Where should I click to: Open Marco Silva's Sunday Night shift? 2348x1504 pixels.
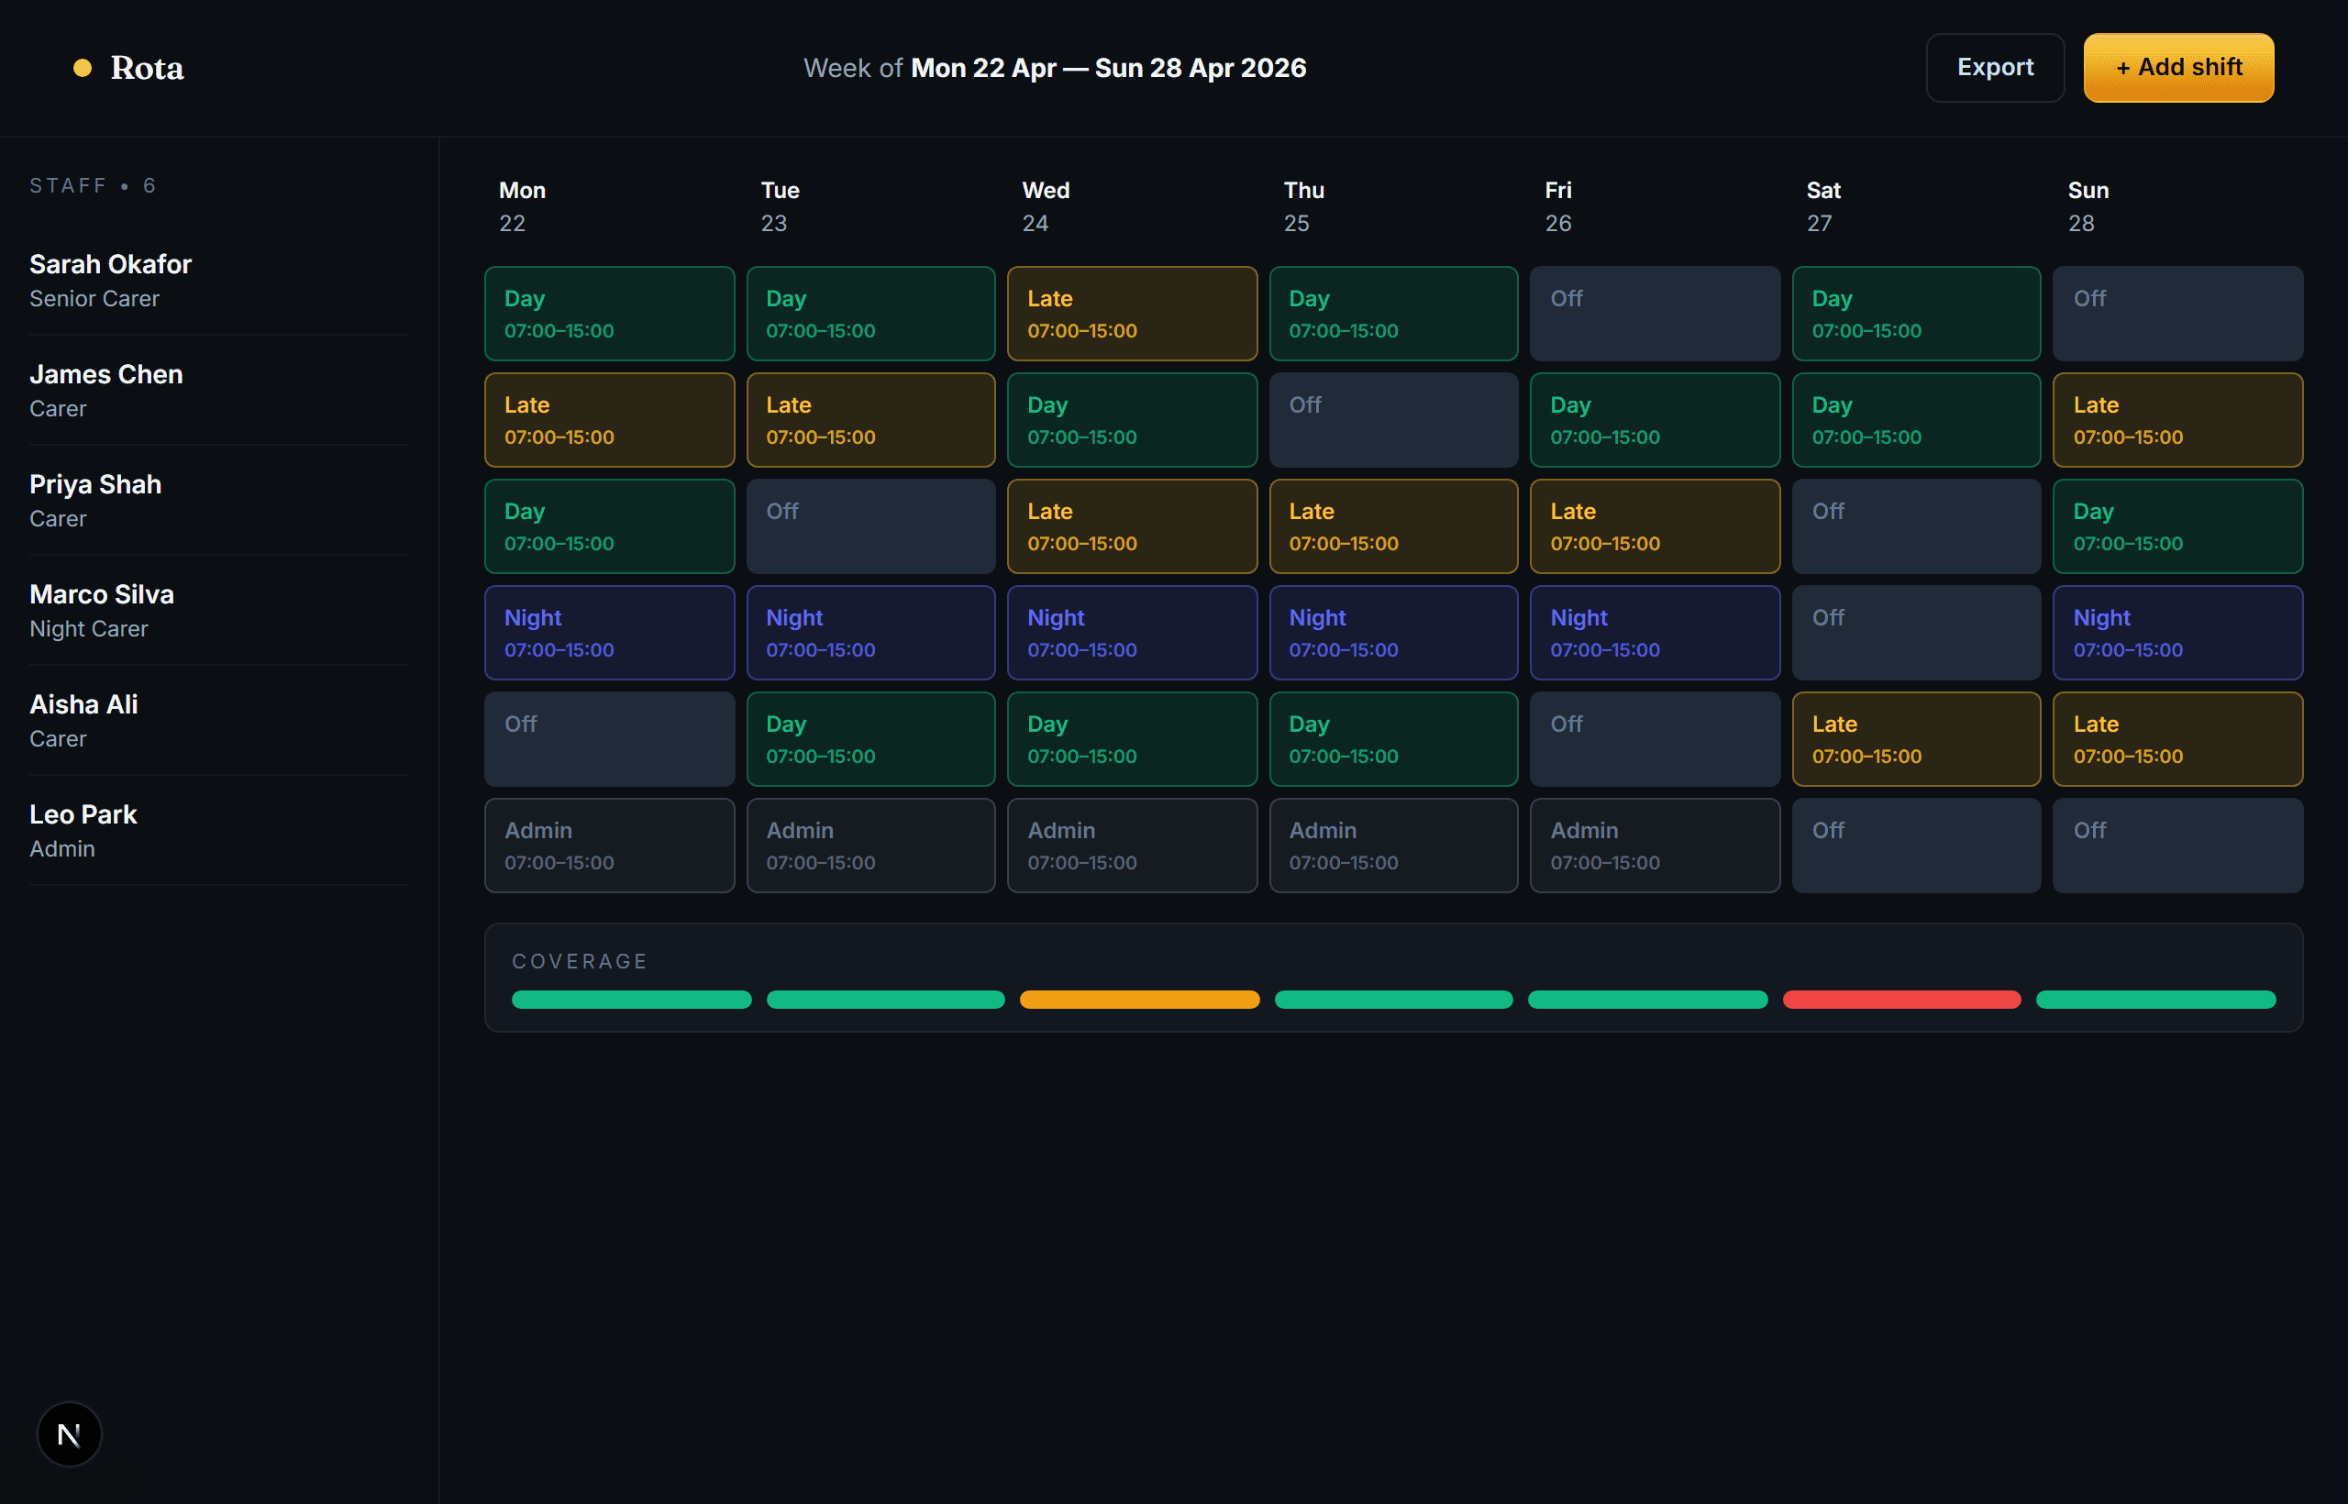pos(2177,633)
